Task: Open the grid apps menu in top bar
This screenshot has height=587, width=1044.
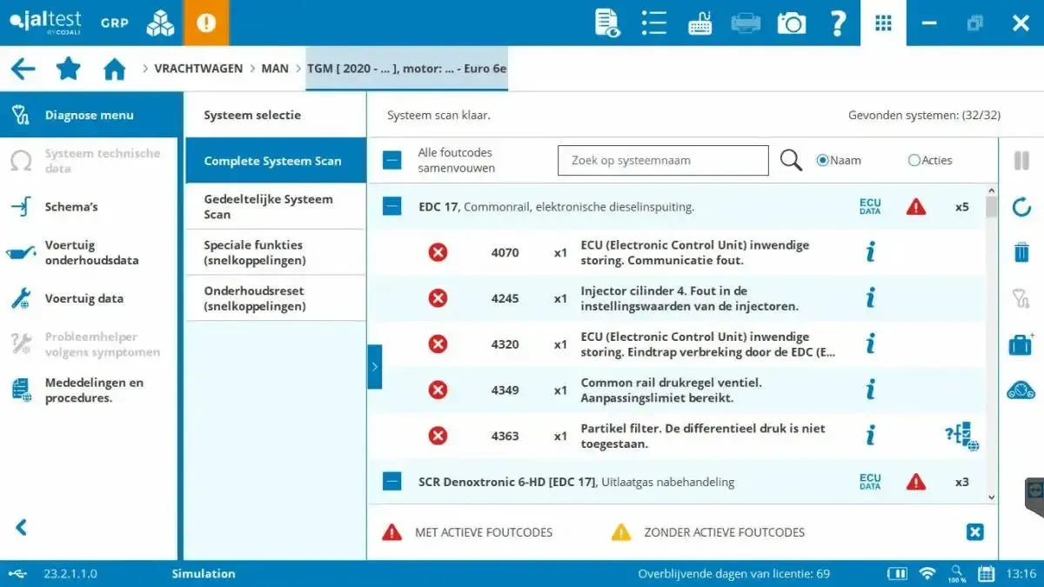Action: coord(883,23)
